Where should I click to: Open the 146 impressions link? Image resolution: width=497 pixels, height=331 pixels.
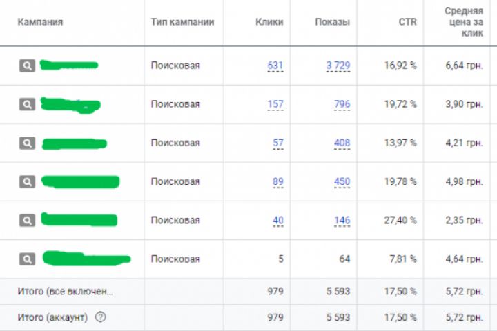(x=342, y=220)
